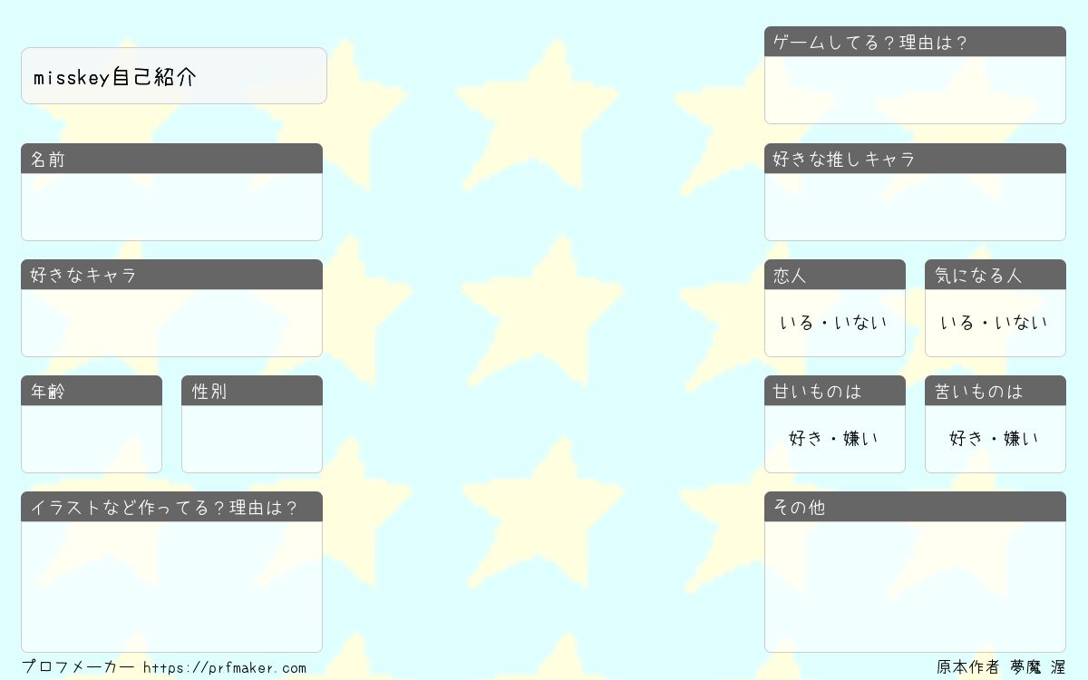Select 好き・嫌い under 苦いものは
Image resolution: width=1088 pixels, height=680 pixels.
pos(995,439)
